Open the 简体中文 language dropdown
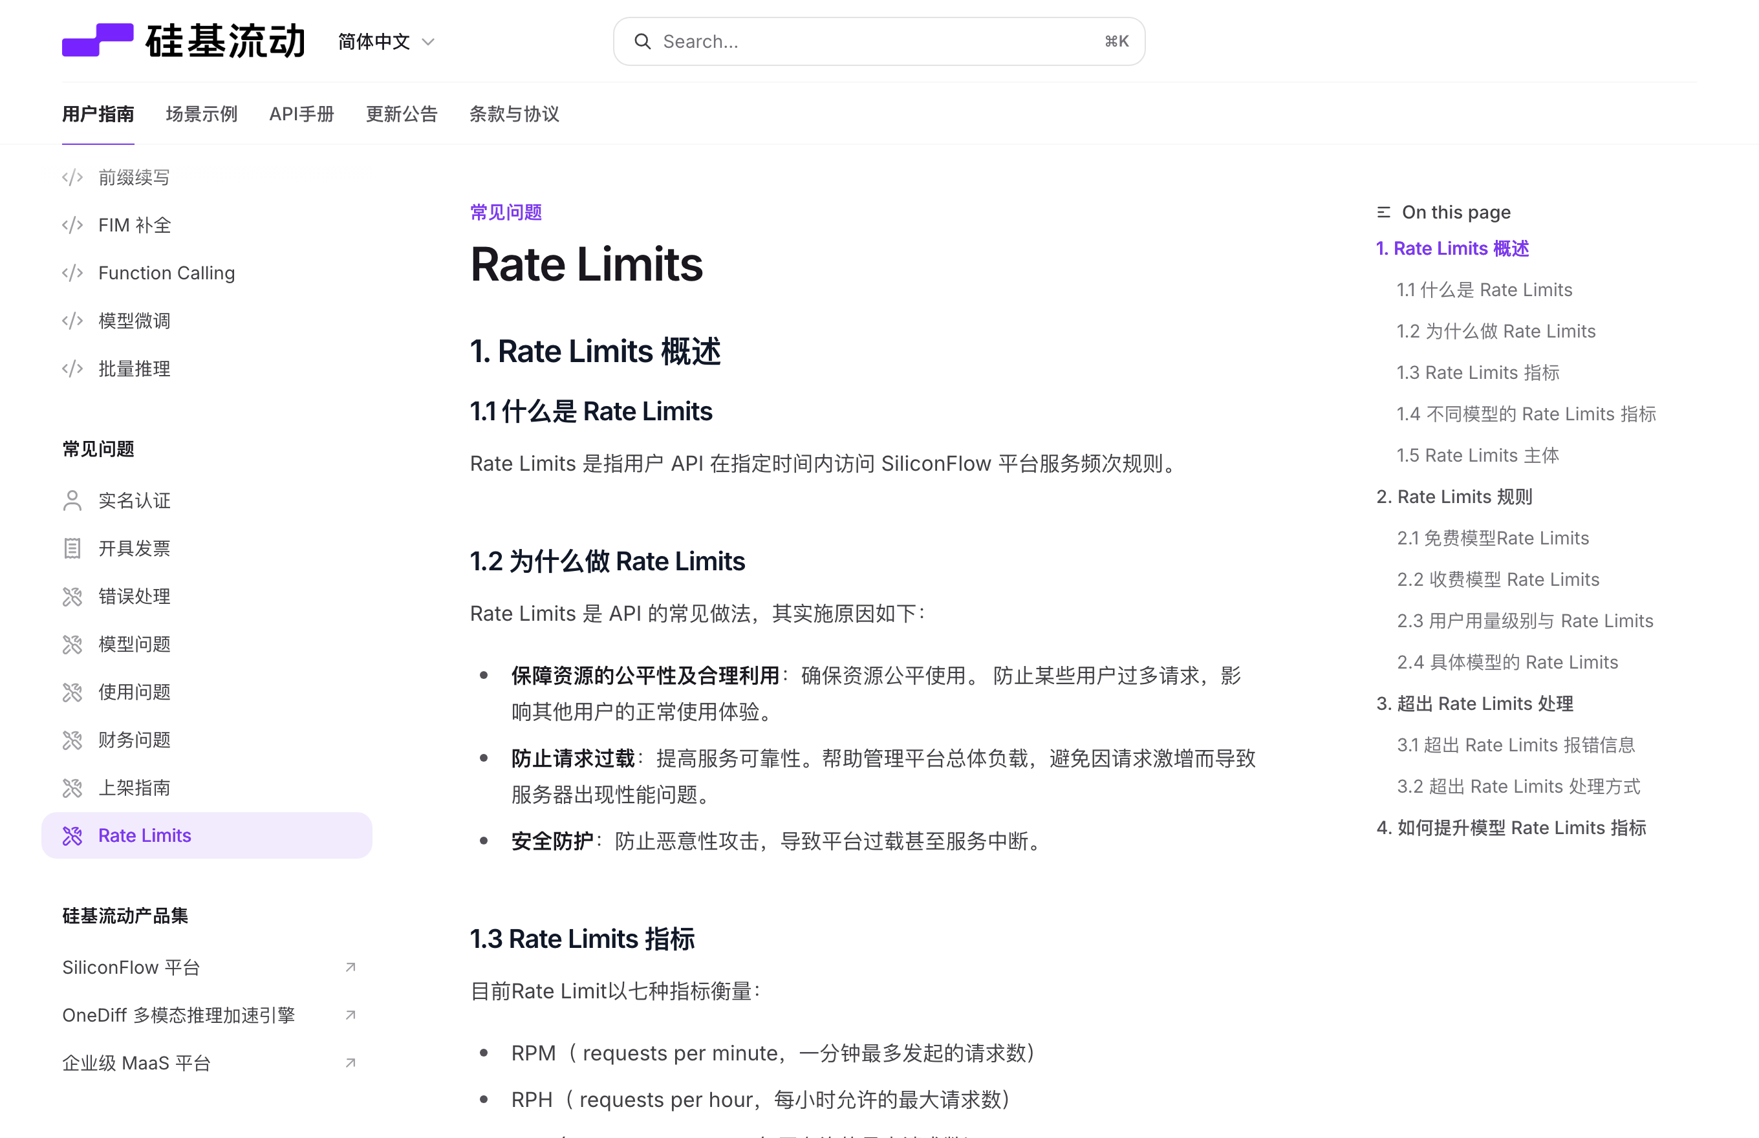This screenshot has width=1759, height=1138. pyautogui.click(x=386, y=41)
